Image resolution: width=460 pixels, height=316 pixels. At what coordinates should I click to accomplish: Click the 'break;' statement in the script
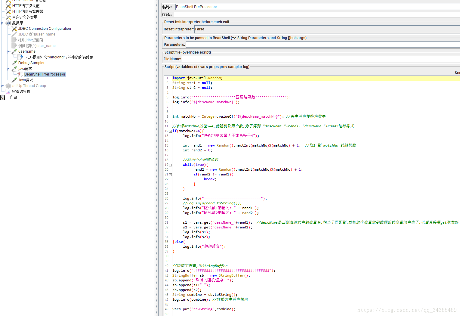(x=210, y=179)
